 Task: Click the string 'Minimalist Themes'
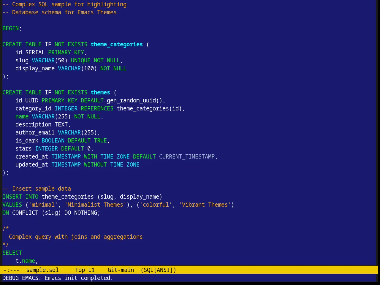[95, 205]
